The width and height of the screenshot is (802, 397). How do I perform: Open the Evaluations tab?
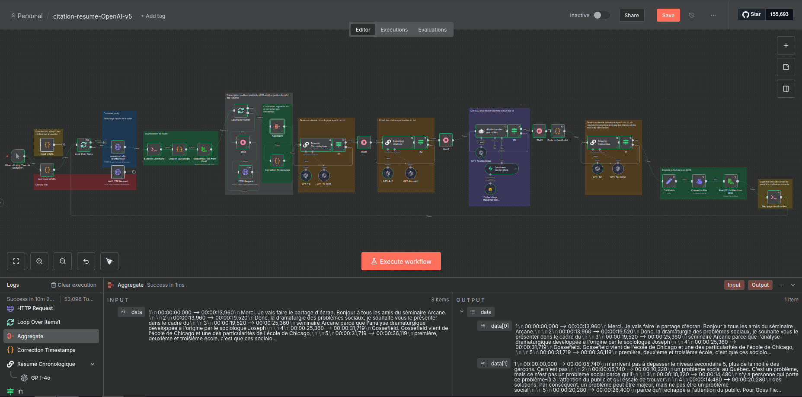[x=432, y=30]
